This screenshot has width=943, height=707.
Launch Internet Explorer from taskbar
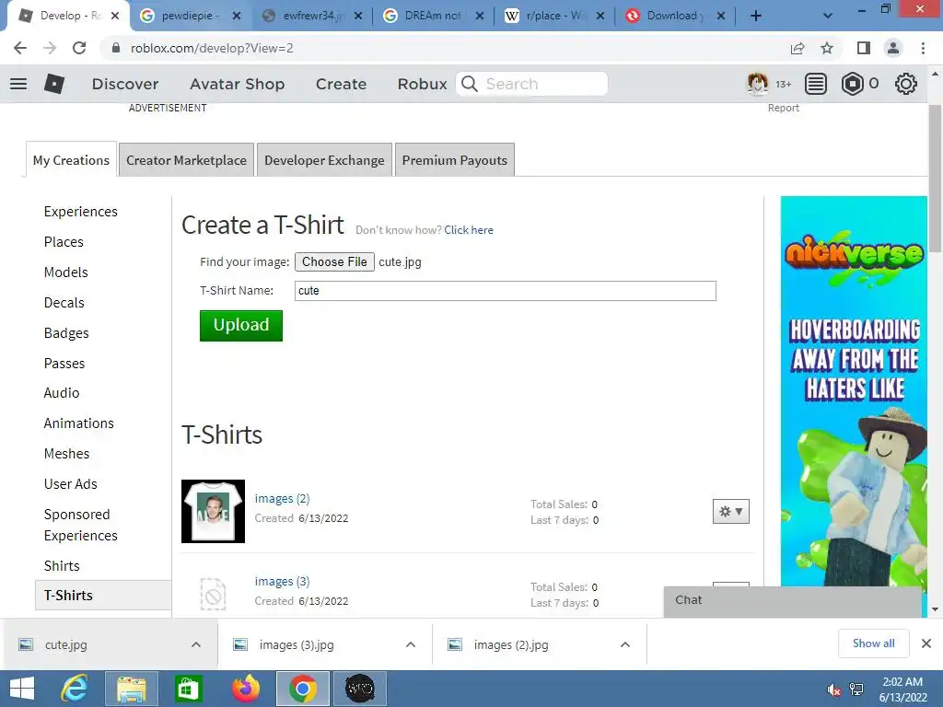[x=75, y=689]
